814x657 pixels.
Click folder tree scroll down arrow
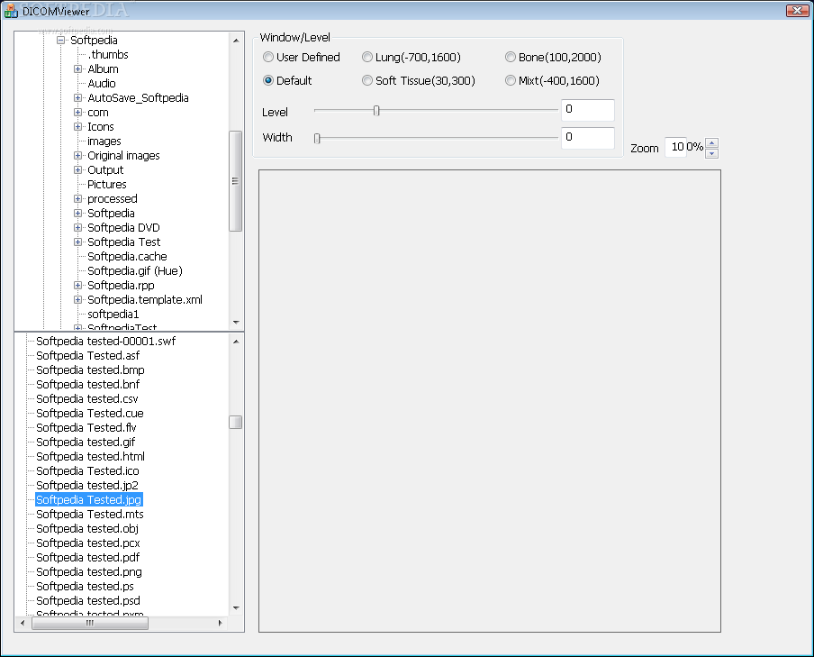236,323
